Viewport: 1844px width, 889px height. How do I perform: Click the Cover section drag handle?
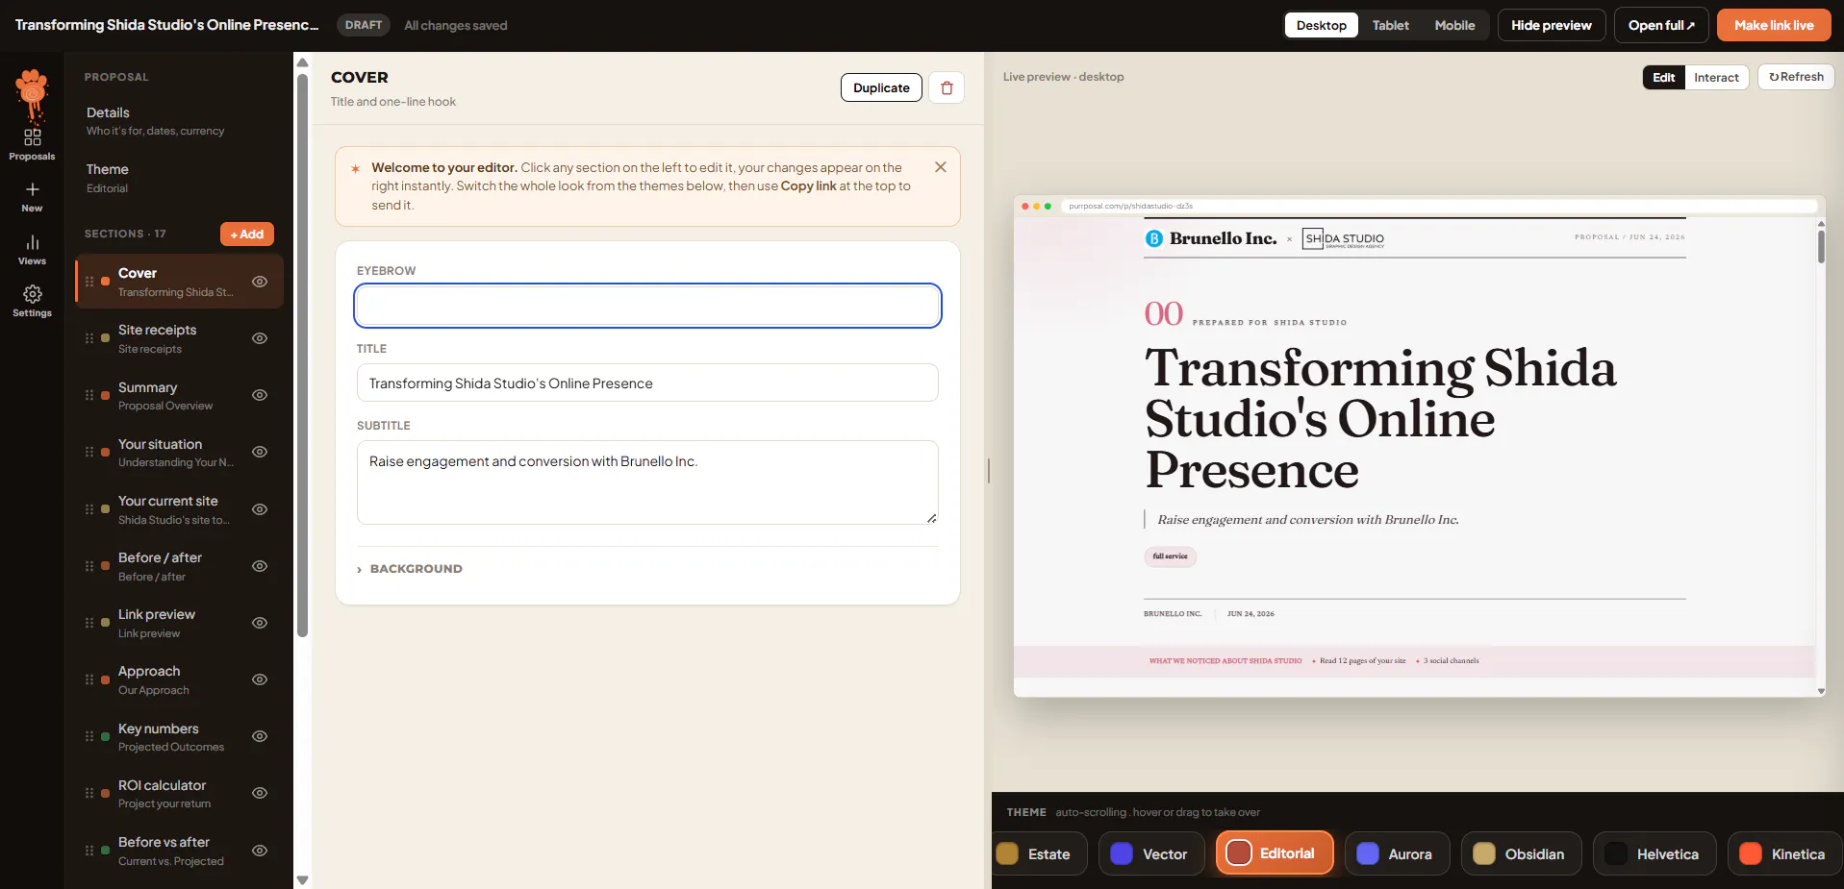pos(89,282)
